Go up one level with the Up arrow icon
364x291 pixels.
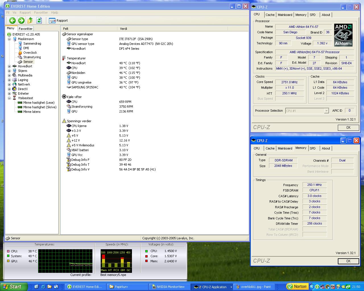point(30,20)
